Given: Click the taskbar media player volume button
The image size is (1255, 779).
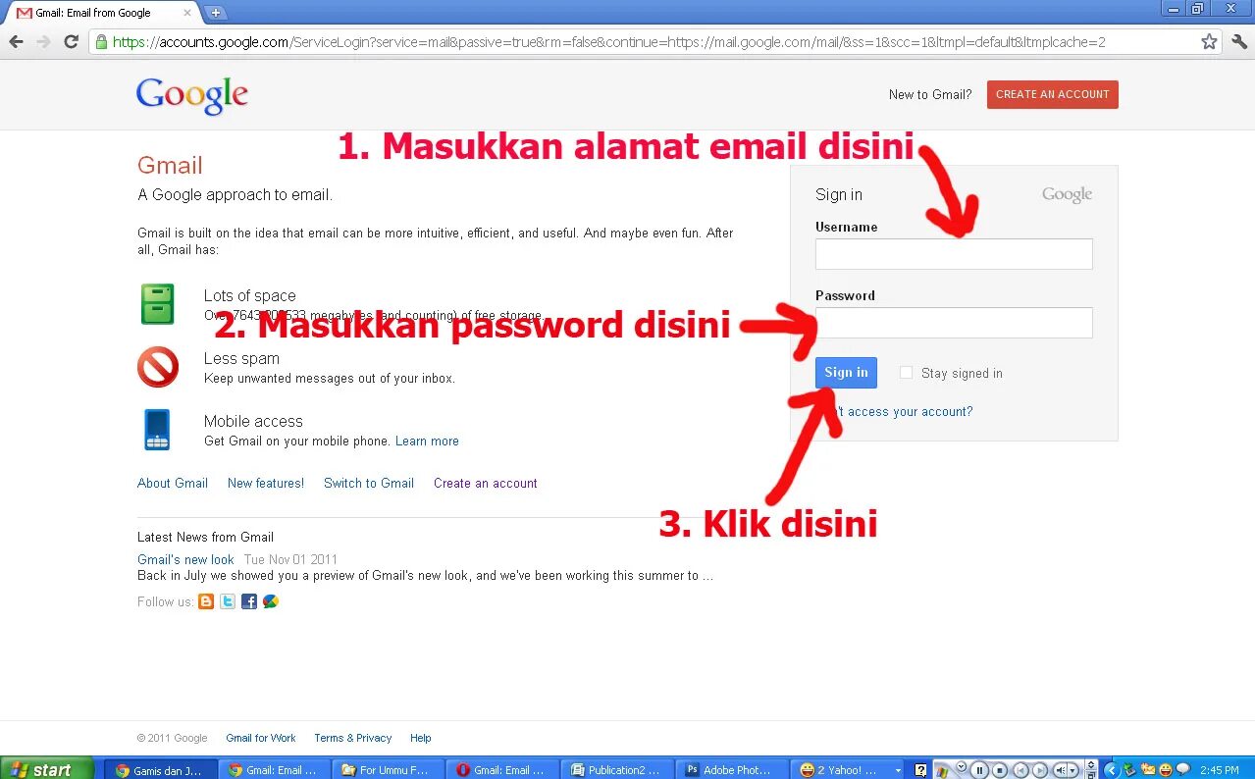Looking at the screenshot, I should point(1061,770).
